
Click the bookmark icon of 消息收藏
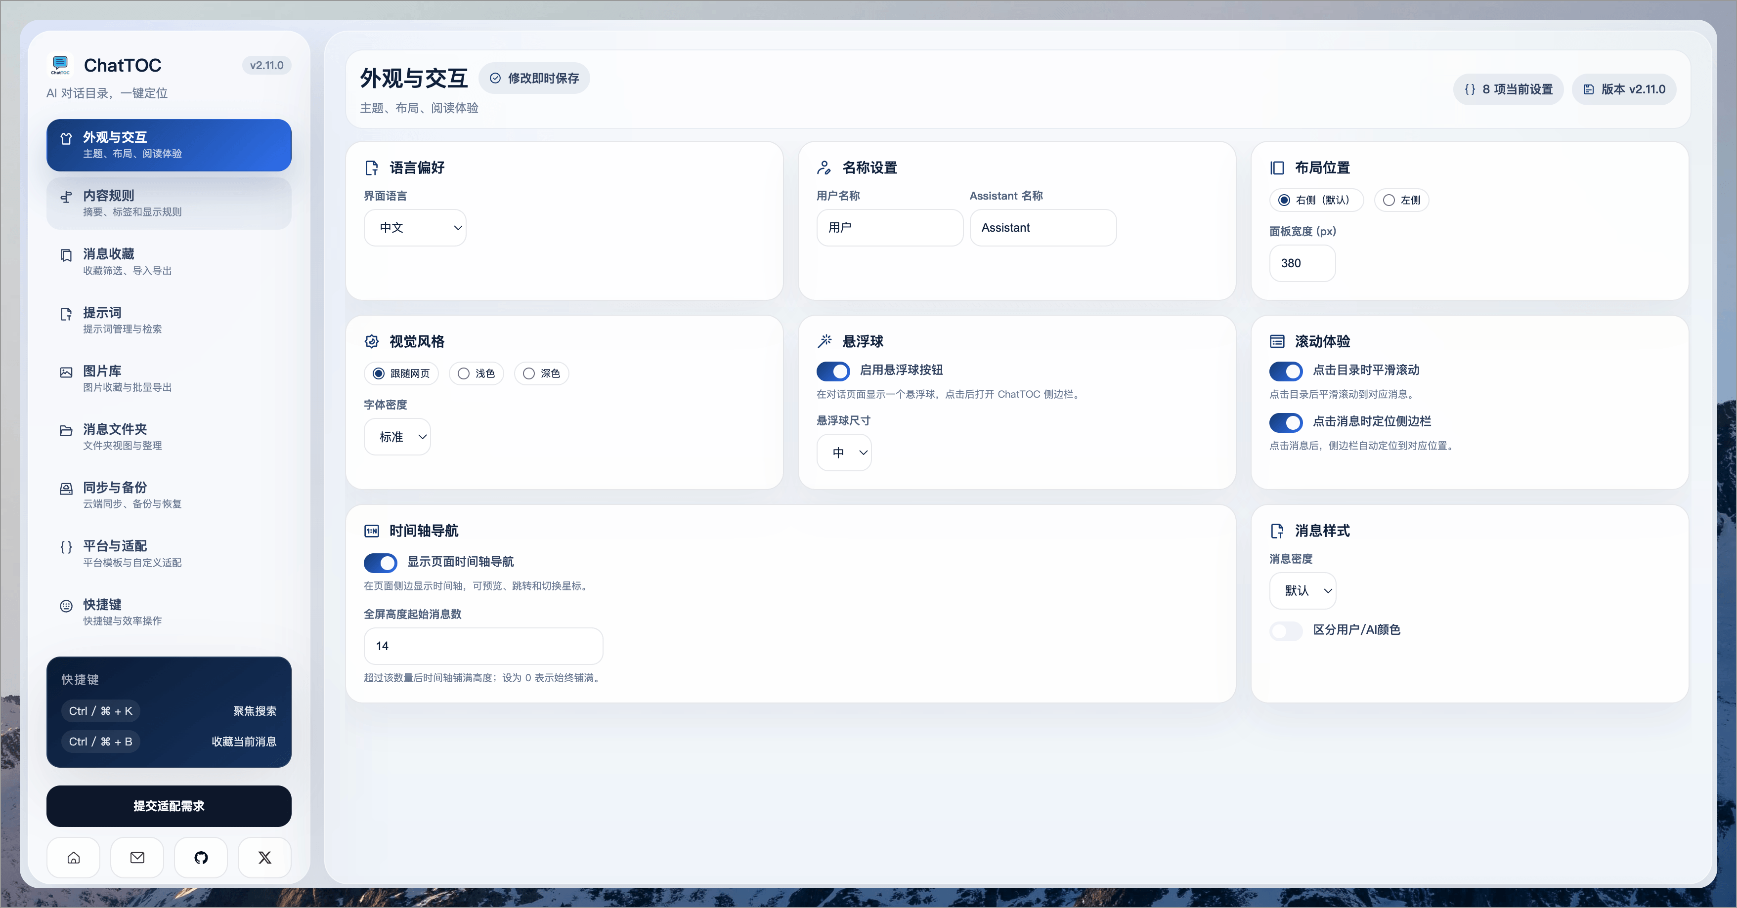coord(66,255)
